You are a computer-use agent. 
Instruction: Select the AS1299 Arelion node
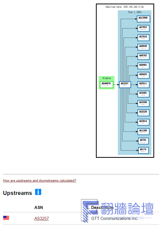tap(143, 131)
